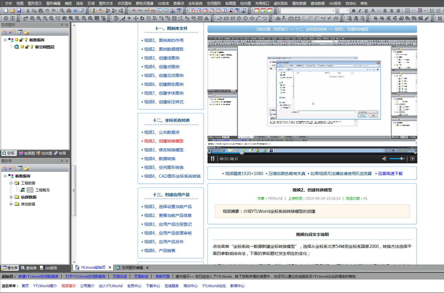444x293 pixels.
Task: Expand the 钻探数据 tree node
Action: [11, 197]
